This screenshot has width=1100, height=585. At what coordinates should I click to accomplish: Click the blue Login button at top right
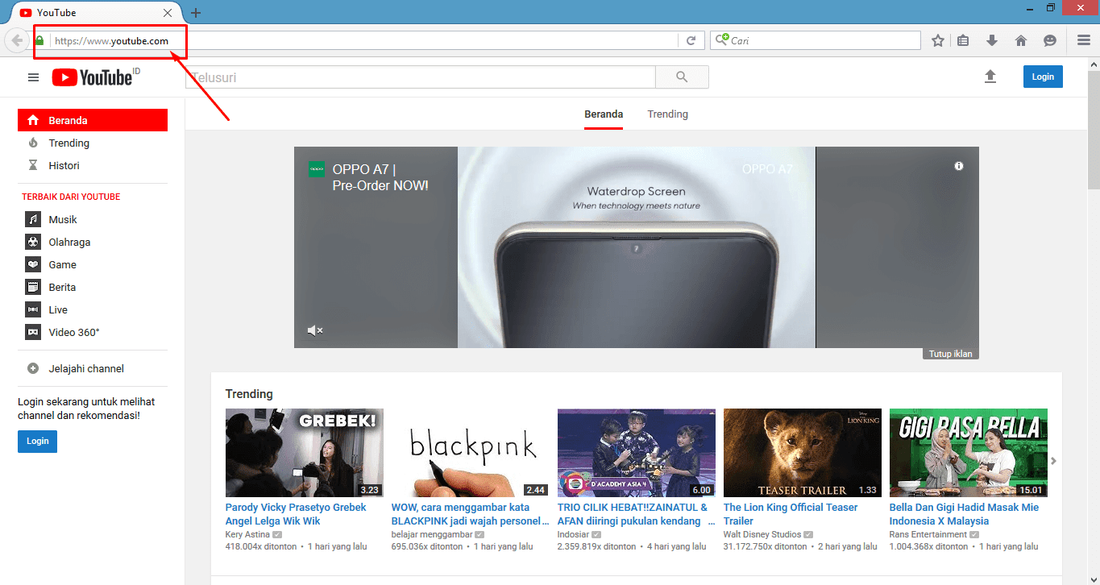[x=1043, y=77]
